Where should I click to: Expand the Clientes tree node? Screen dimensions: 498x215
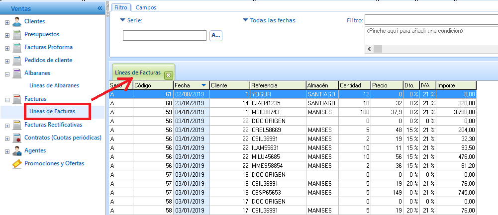click(7, 22)
